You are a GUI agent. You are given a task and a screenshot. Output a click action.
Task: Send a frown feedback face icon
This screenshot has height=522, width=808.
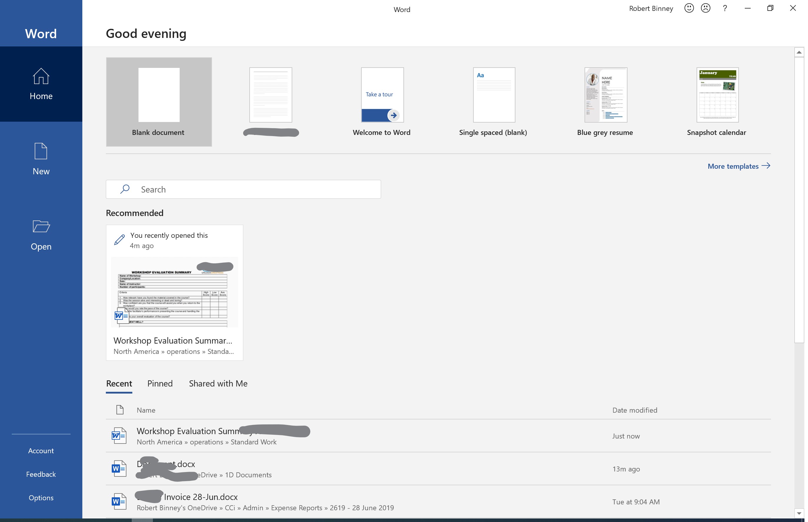click(705, 8)
